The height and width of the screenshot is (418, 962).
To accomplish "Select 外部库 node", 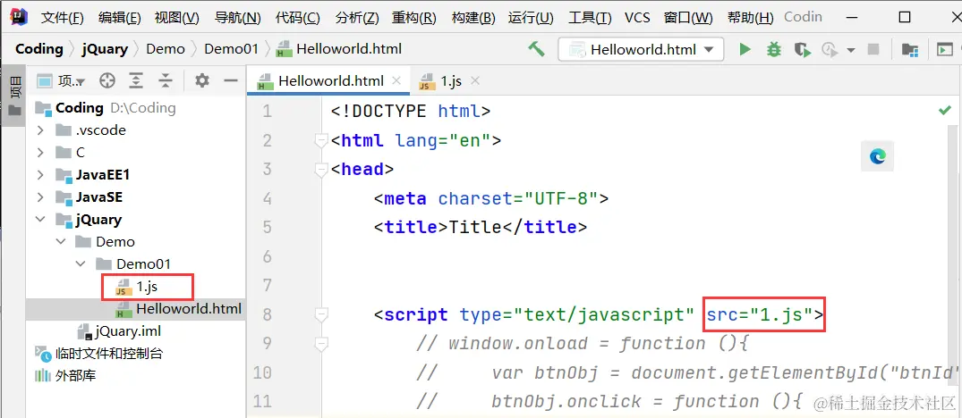I will click(65, 375).
